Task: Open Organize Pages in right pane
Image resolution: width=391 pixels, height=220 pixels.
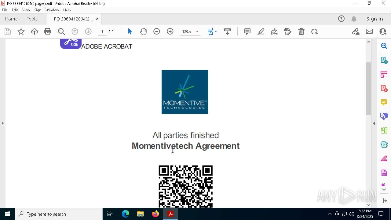Action: [x=384, y=74]
